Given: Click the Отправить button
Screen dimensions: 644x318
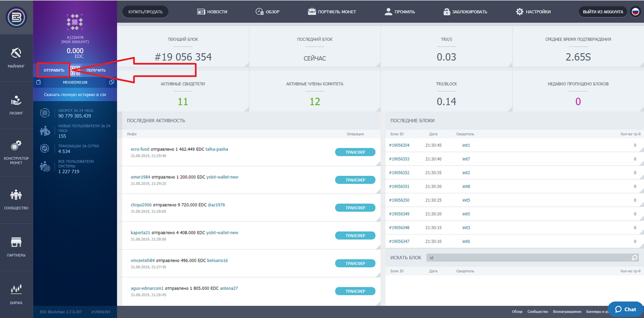Looking at the screenshot, I should click(54, 70).
